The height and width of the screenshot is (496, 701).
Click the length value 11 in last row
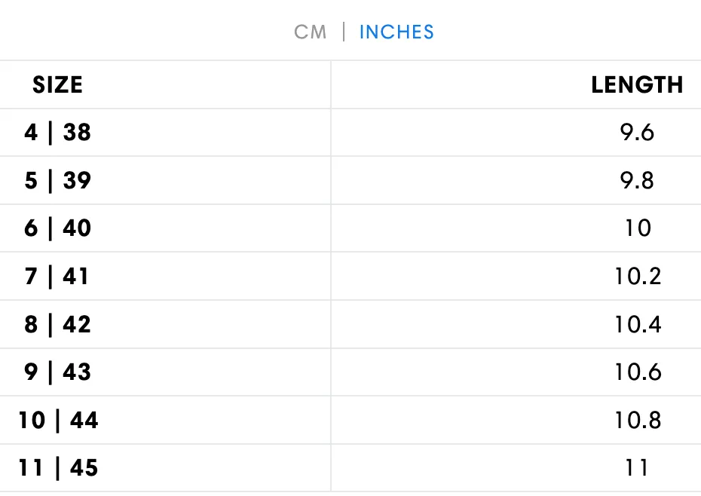point(637,468)
